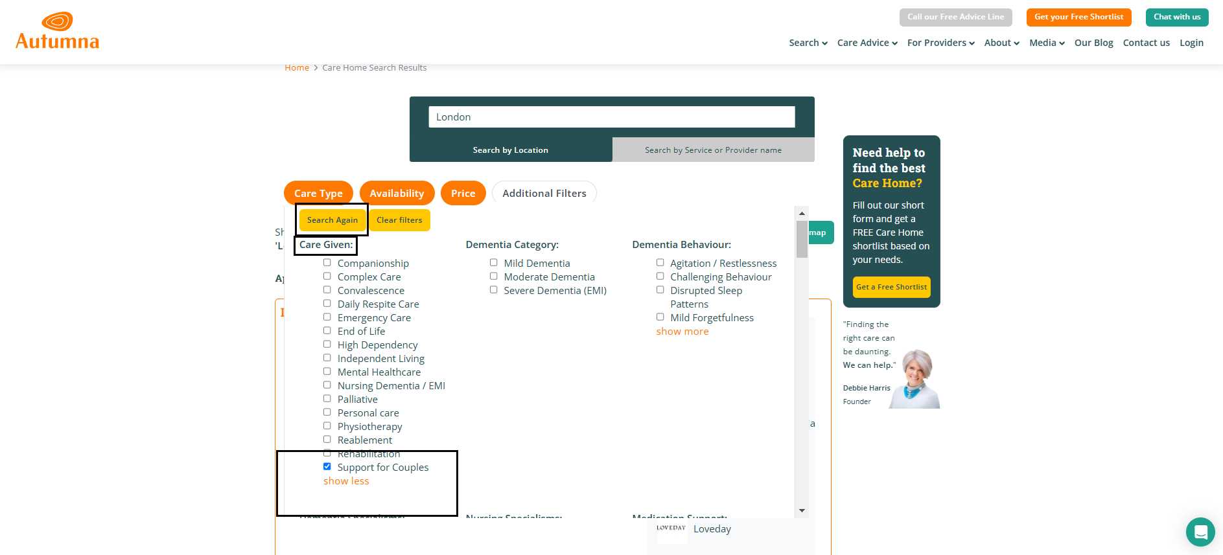Click Get your Free Shortlist header button
This screenshot has height=555, width=1223.
pos(1078,17)
